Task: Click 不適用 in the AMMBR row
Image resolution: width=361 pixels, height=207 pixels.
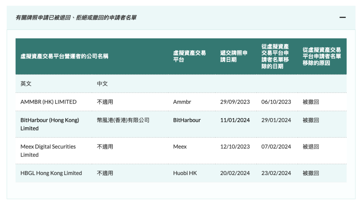Action: point(105,102)
